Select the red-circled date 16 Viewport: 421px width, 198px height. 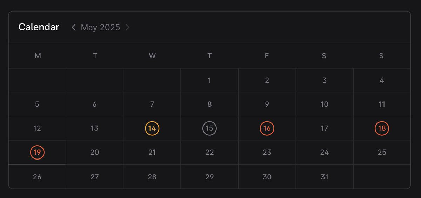(x=267, y=128)
